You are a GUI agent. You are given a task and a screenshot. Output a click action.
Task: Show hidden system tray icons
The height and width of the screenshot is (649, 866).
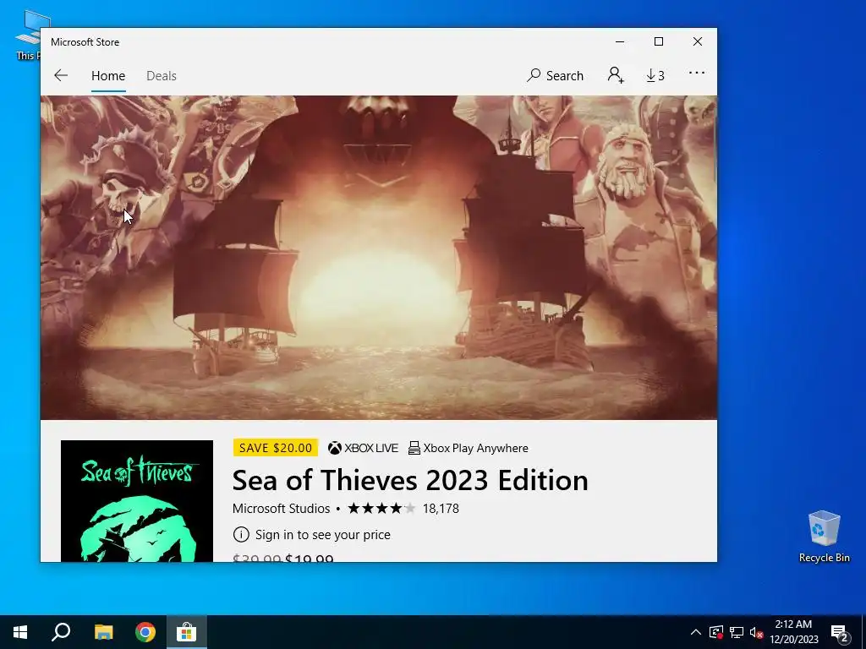(x=696, y=632)
